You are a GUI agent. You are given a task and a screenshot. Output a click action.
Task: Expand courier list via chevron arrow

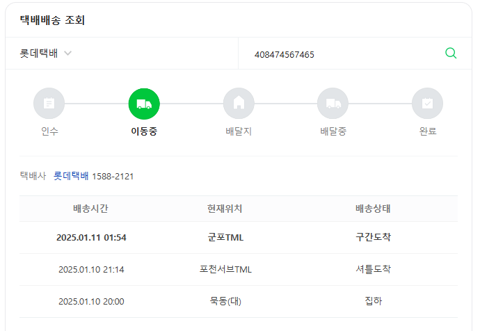67,54
